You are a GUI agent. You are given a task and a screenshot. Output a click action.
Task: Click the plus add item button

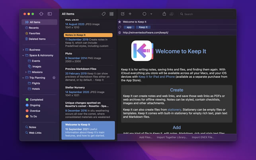pos(130,14)
